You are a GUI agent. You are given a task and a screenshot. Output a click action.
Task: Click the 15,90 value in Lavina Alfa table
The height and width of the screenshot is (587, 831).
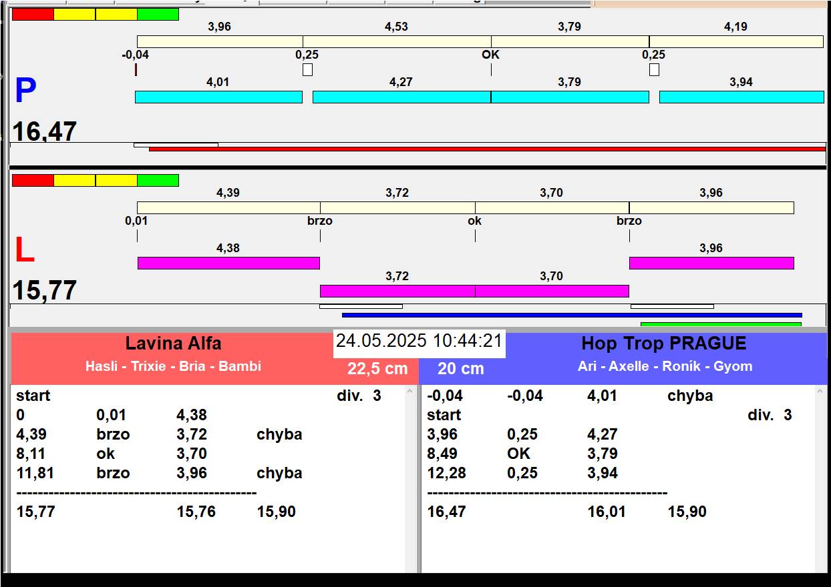click(x=277, y=512)
